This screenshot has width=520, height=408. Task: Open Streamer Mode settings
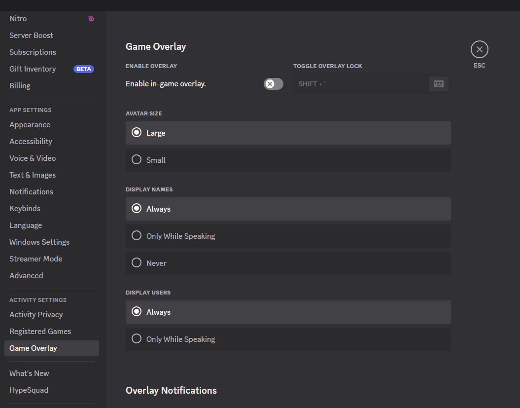pyautogui.click(x=35, y=259)
